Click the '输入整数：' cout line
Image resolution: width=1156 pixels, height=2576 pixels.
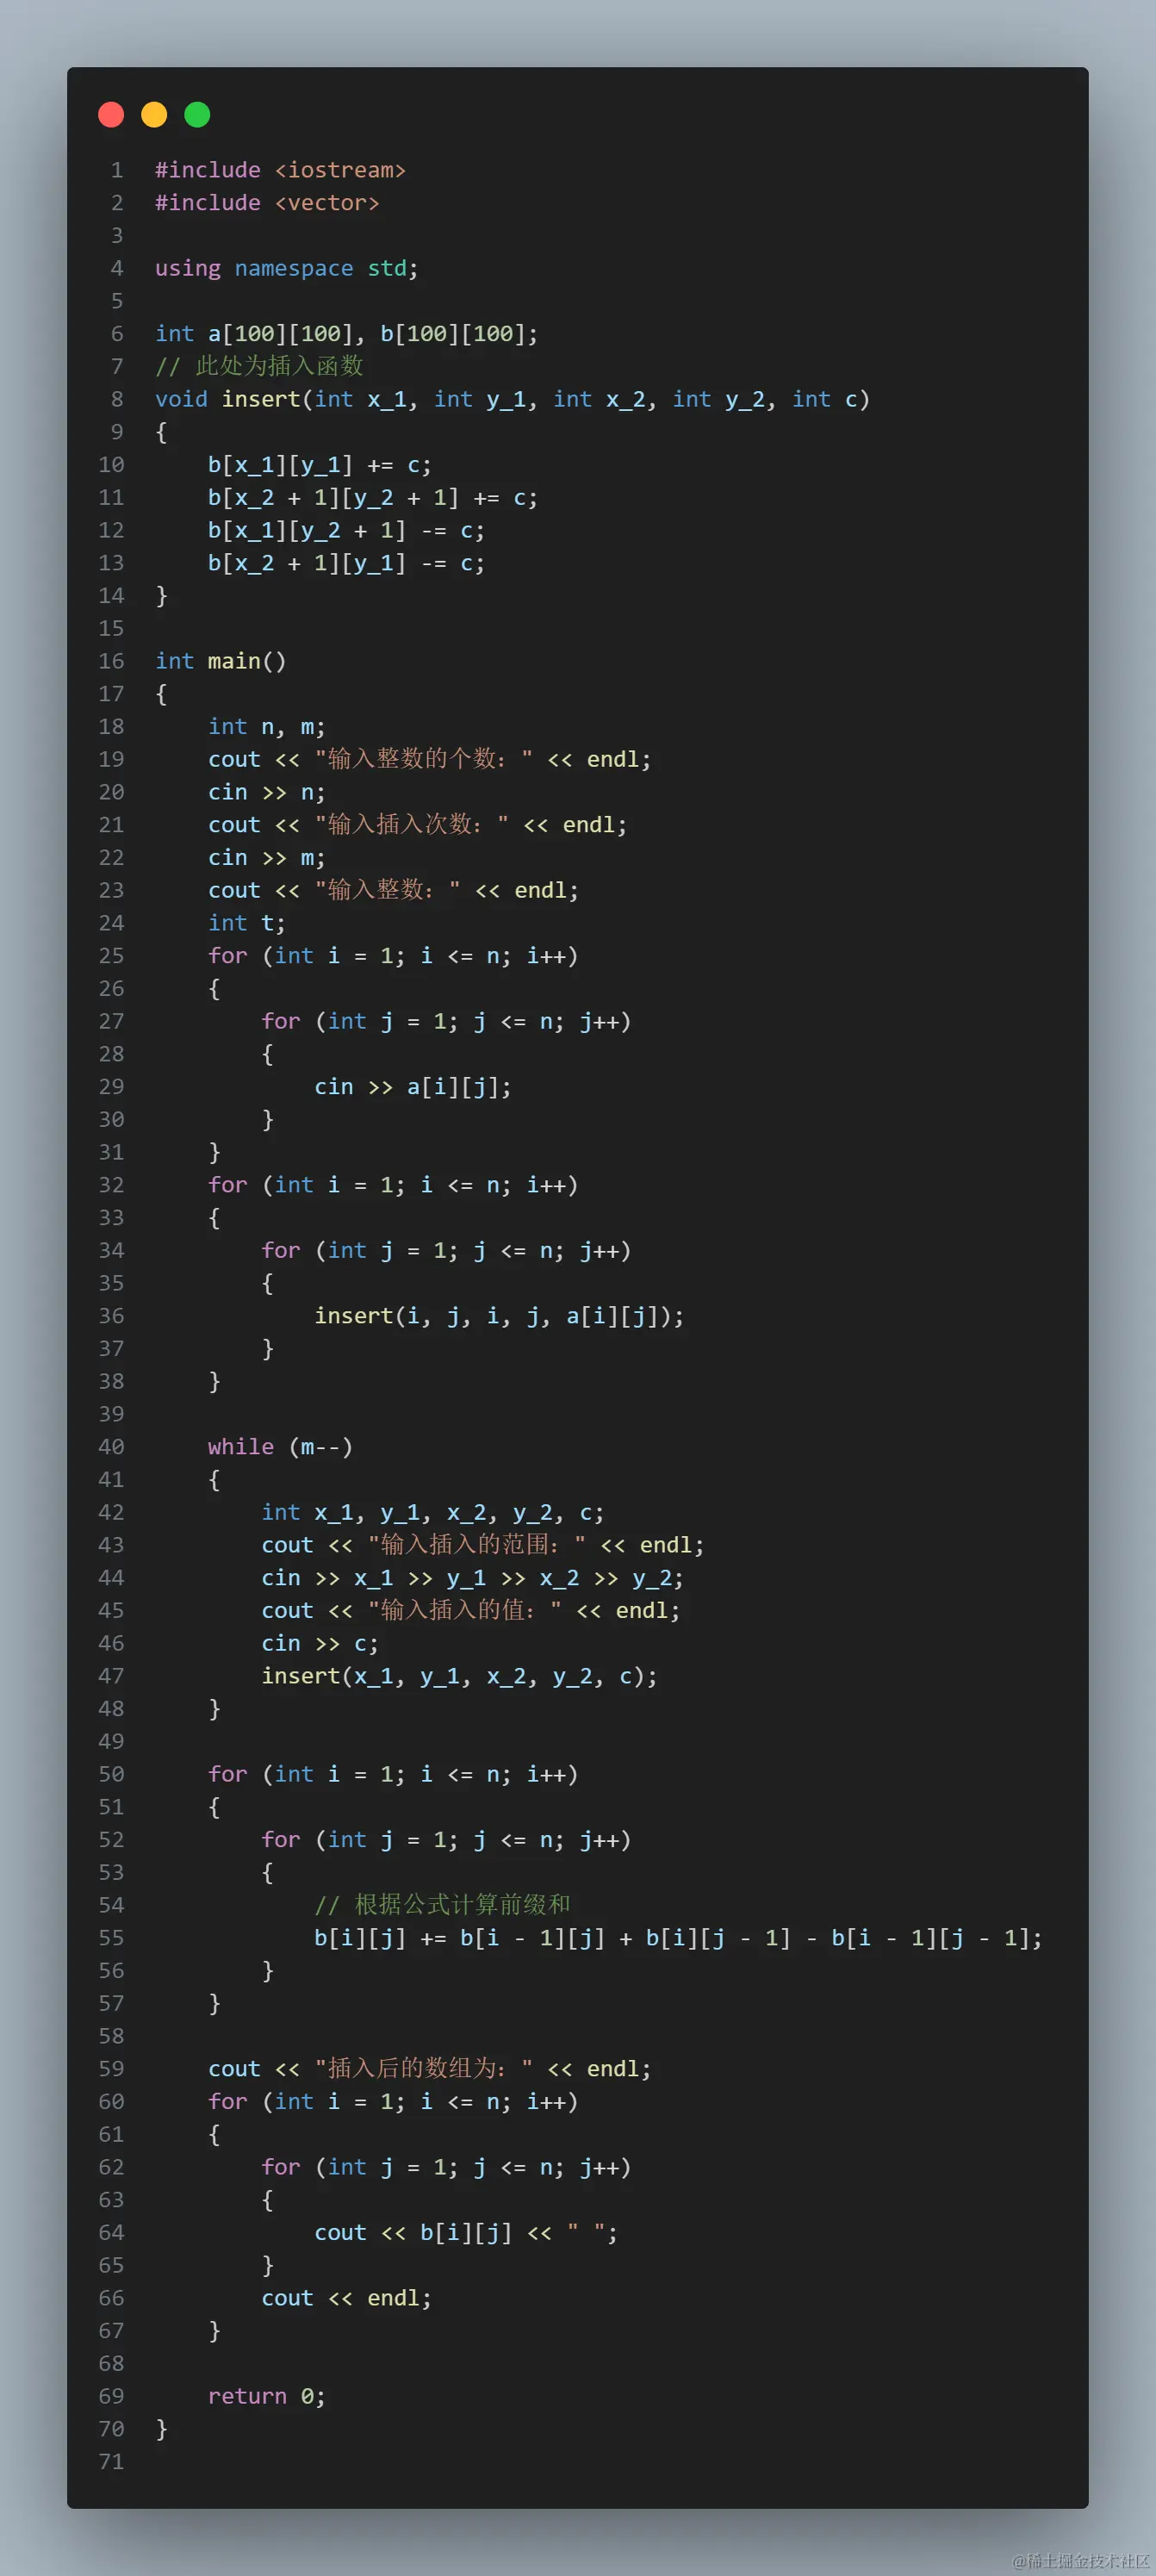[x=393, y=890]
